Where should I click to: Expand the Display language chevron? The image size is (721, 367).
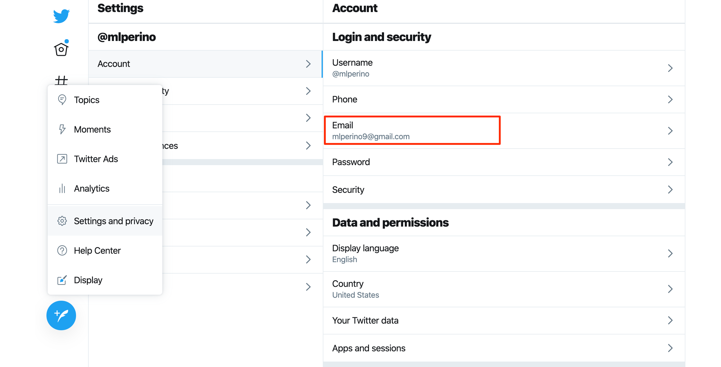tap(670, 253)
